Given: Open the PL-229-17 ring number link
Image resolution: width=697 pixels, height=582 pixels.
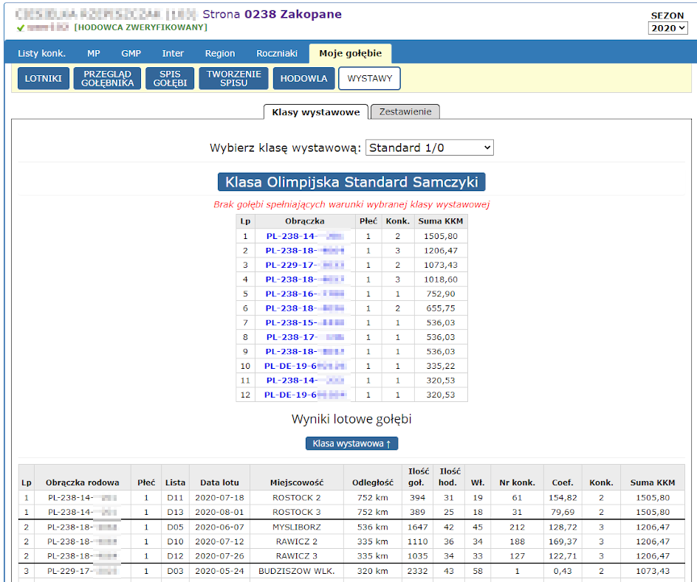Looking at the screenshot, I should click(304, 266).
